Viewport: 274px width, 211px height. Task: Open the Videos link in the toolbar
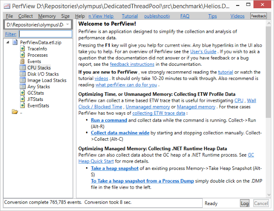point(237,16)
